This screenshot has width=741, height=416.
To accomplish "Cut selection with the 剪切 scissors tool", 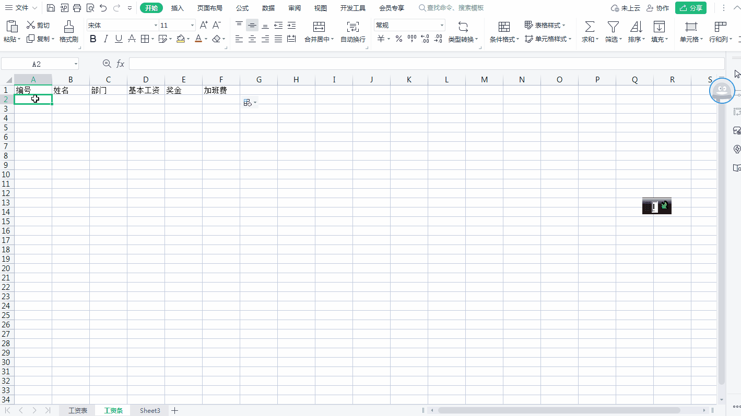I will (x=38, y=25).
